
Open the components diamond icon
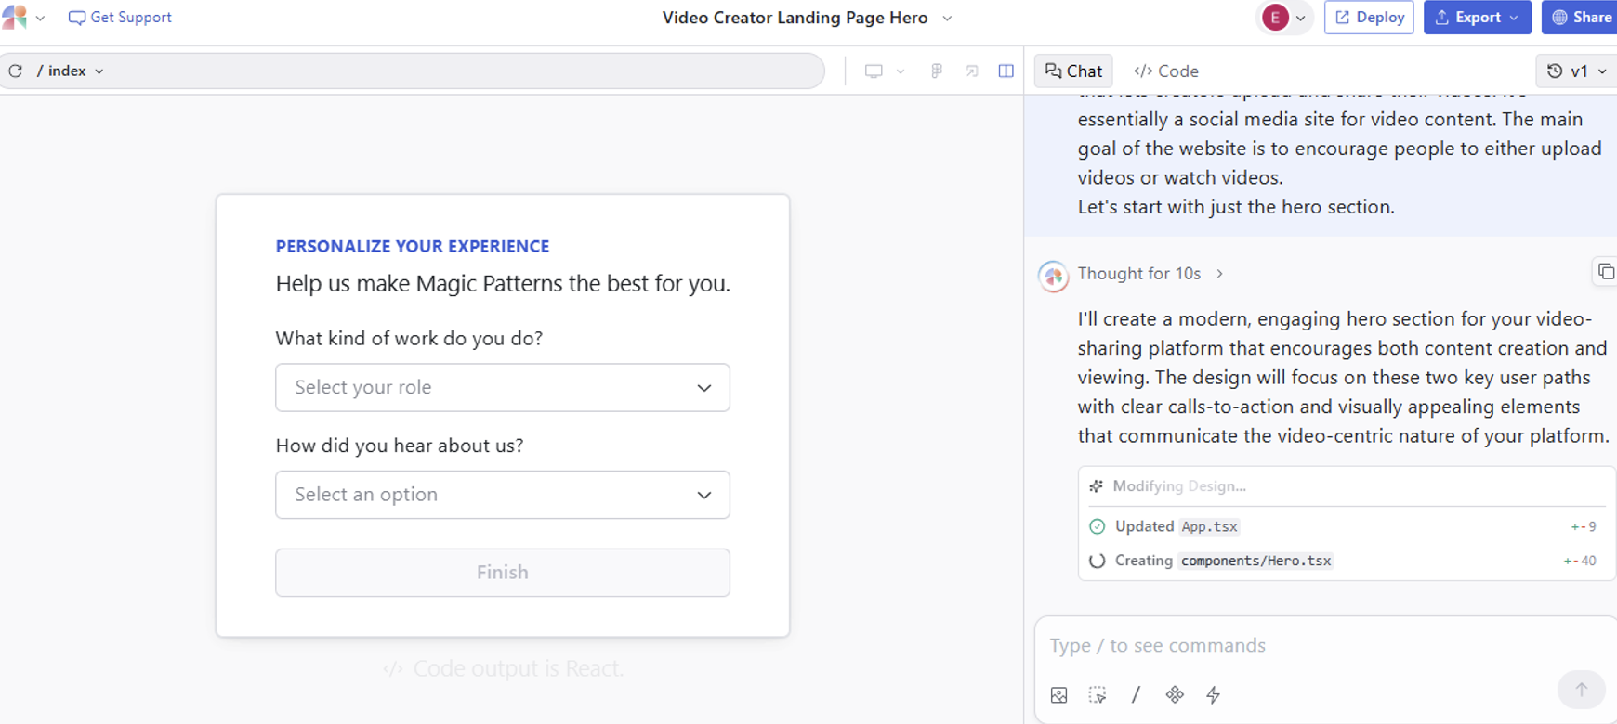coord(1175,695)
